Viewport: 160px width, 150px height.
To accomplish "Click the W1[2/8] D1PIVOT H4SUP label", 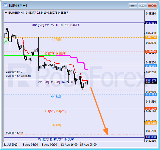I will point(56,139).
